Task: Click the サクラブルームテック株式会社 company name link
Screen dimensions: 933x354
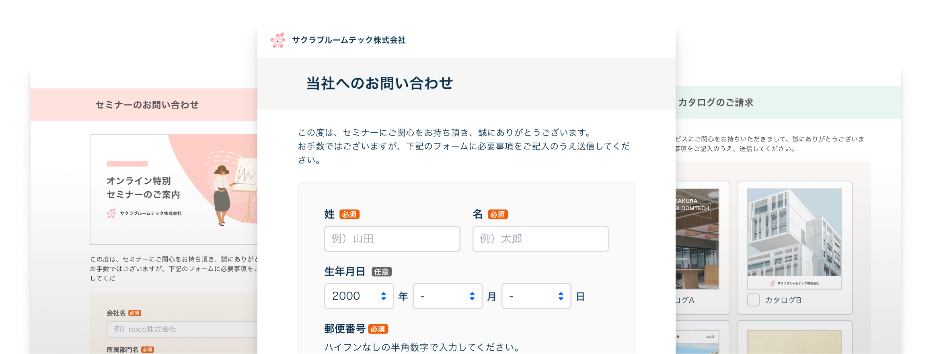Action: [349, 40]
